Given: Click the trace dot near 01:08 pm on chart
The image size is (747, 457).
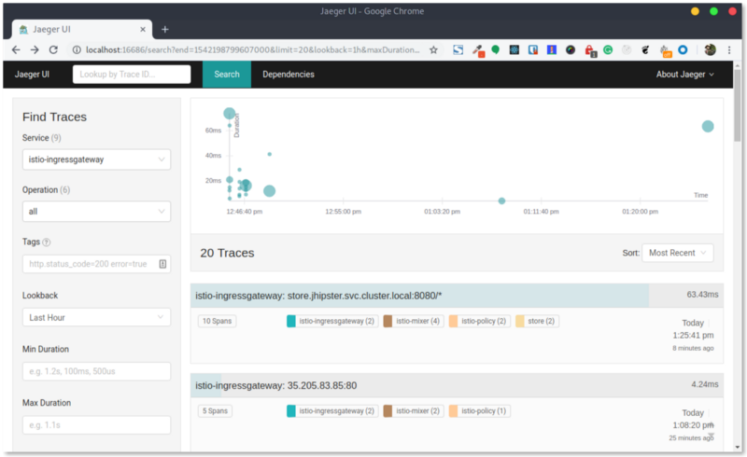Looking at the screenshot, I should pos(501,201).
